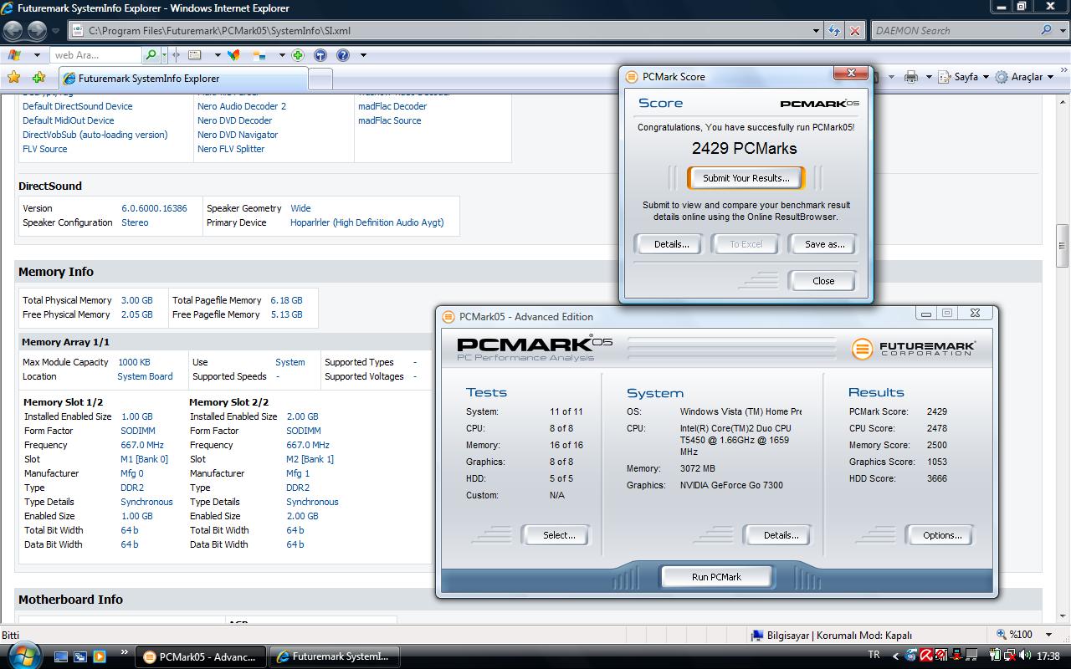Click the Nero DVD Navigator link

pos(238,135)
